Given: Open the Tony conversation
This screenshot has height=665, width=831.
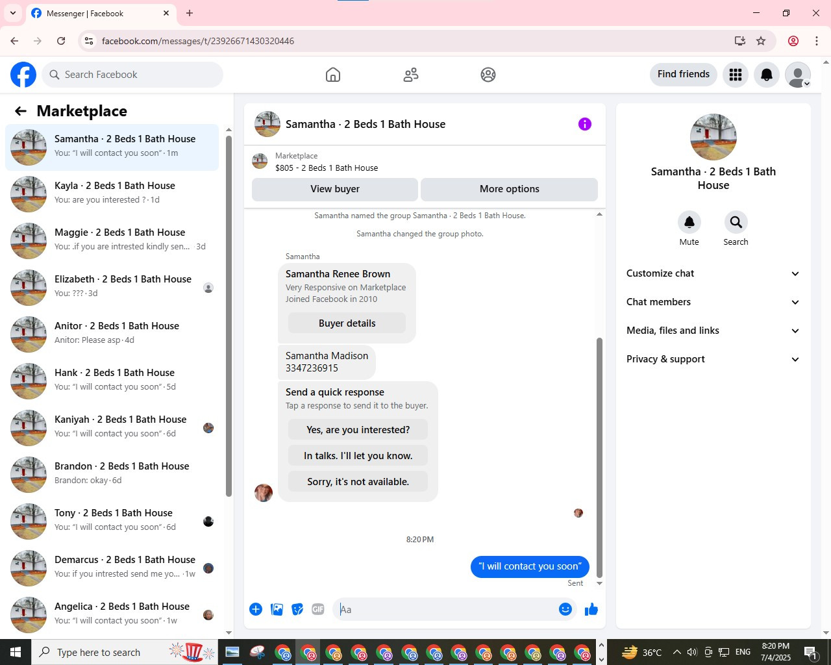Looking at the screenshot, I should (112, 521).
